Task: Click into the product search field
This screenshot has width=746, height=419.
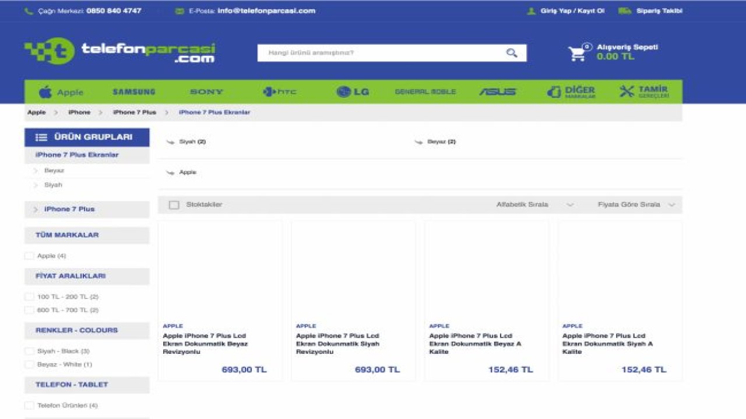Action: tap(379, 53)
